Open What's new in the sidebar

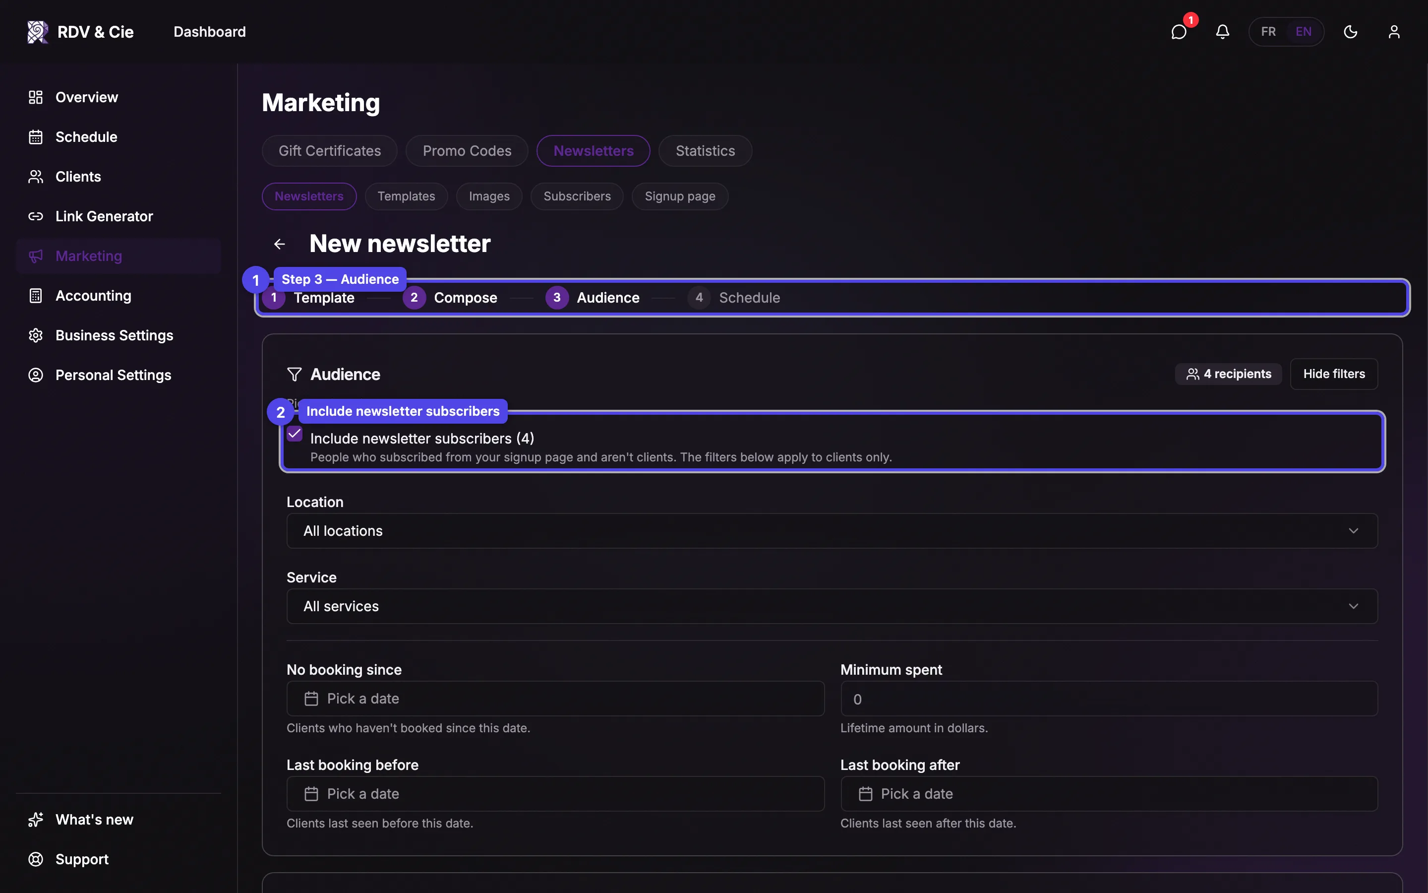pos(118,820)
